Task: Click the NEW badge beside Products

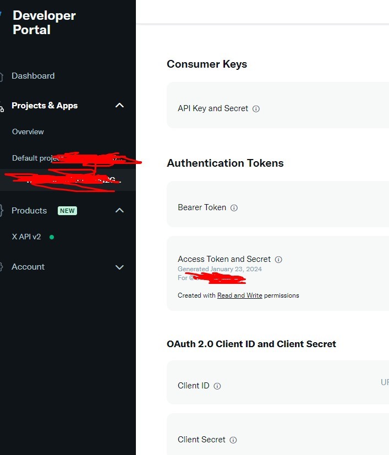Action: (x=67, y=211)
